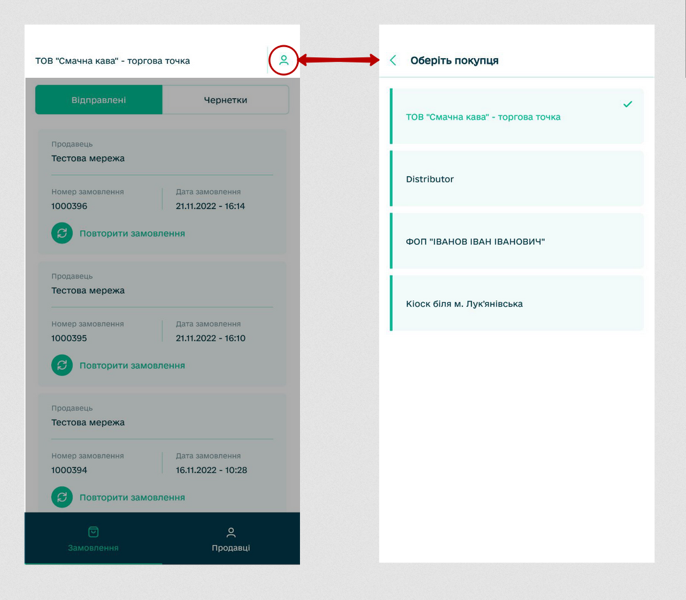Click the repeat icon for order 1000395
The image size is (686, 600).
[62, 365]
